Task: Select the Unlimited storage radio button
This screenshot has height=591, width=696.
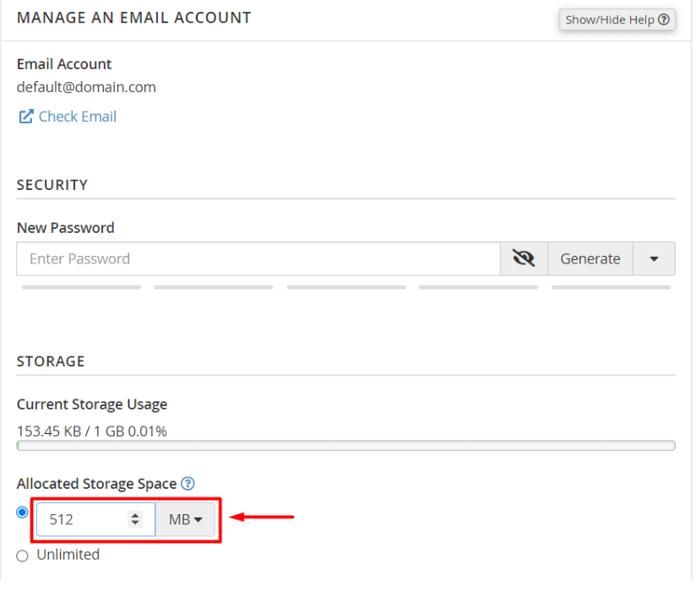Action: tap(22, 556)
